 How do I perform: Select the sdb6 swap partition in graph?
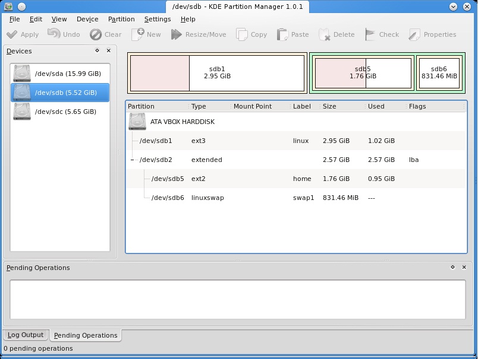pyautogui.click(x=439, y=73)
